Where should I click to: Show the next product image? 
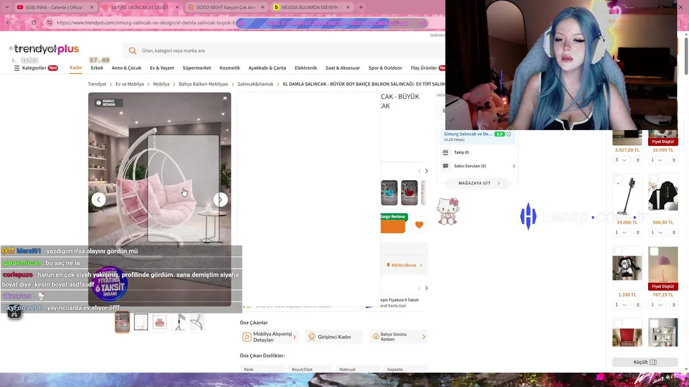(220, 200)
